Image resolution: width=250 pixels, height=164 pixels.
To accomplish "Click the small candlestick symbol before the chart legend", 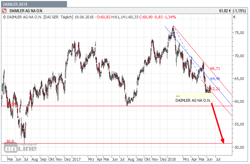I will point(4,17).
